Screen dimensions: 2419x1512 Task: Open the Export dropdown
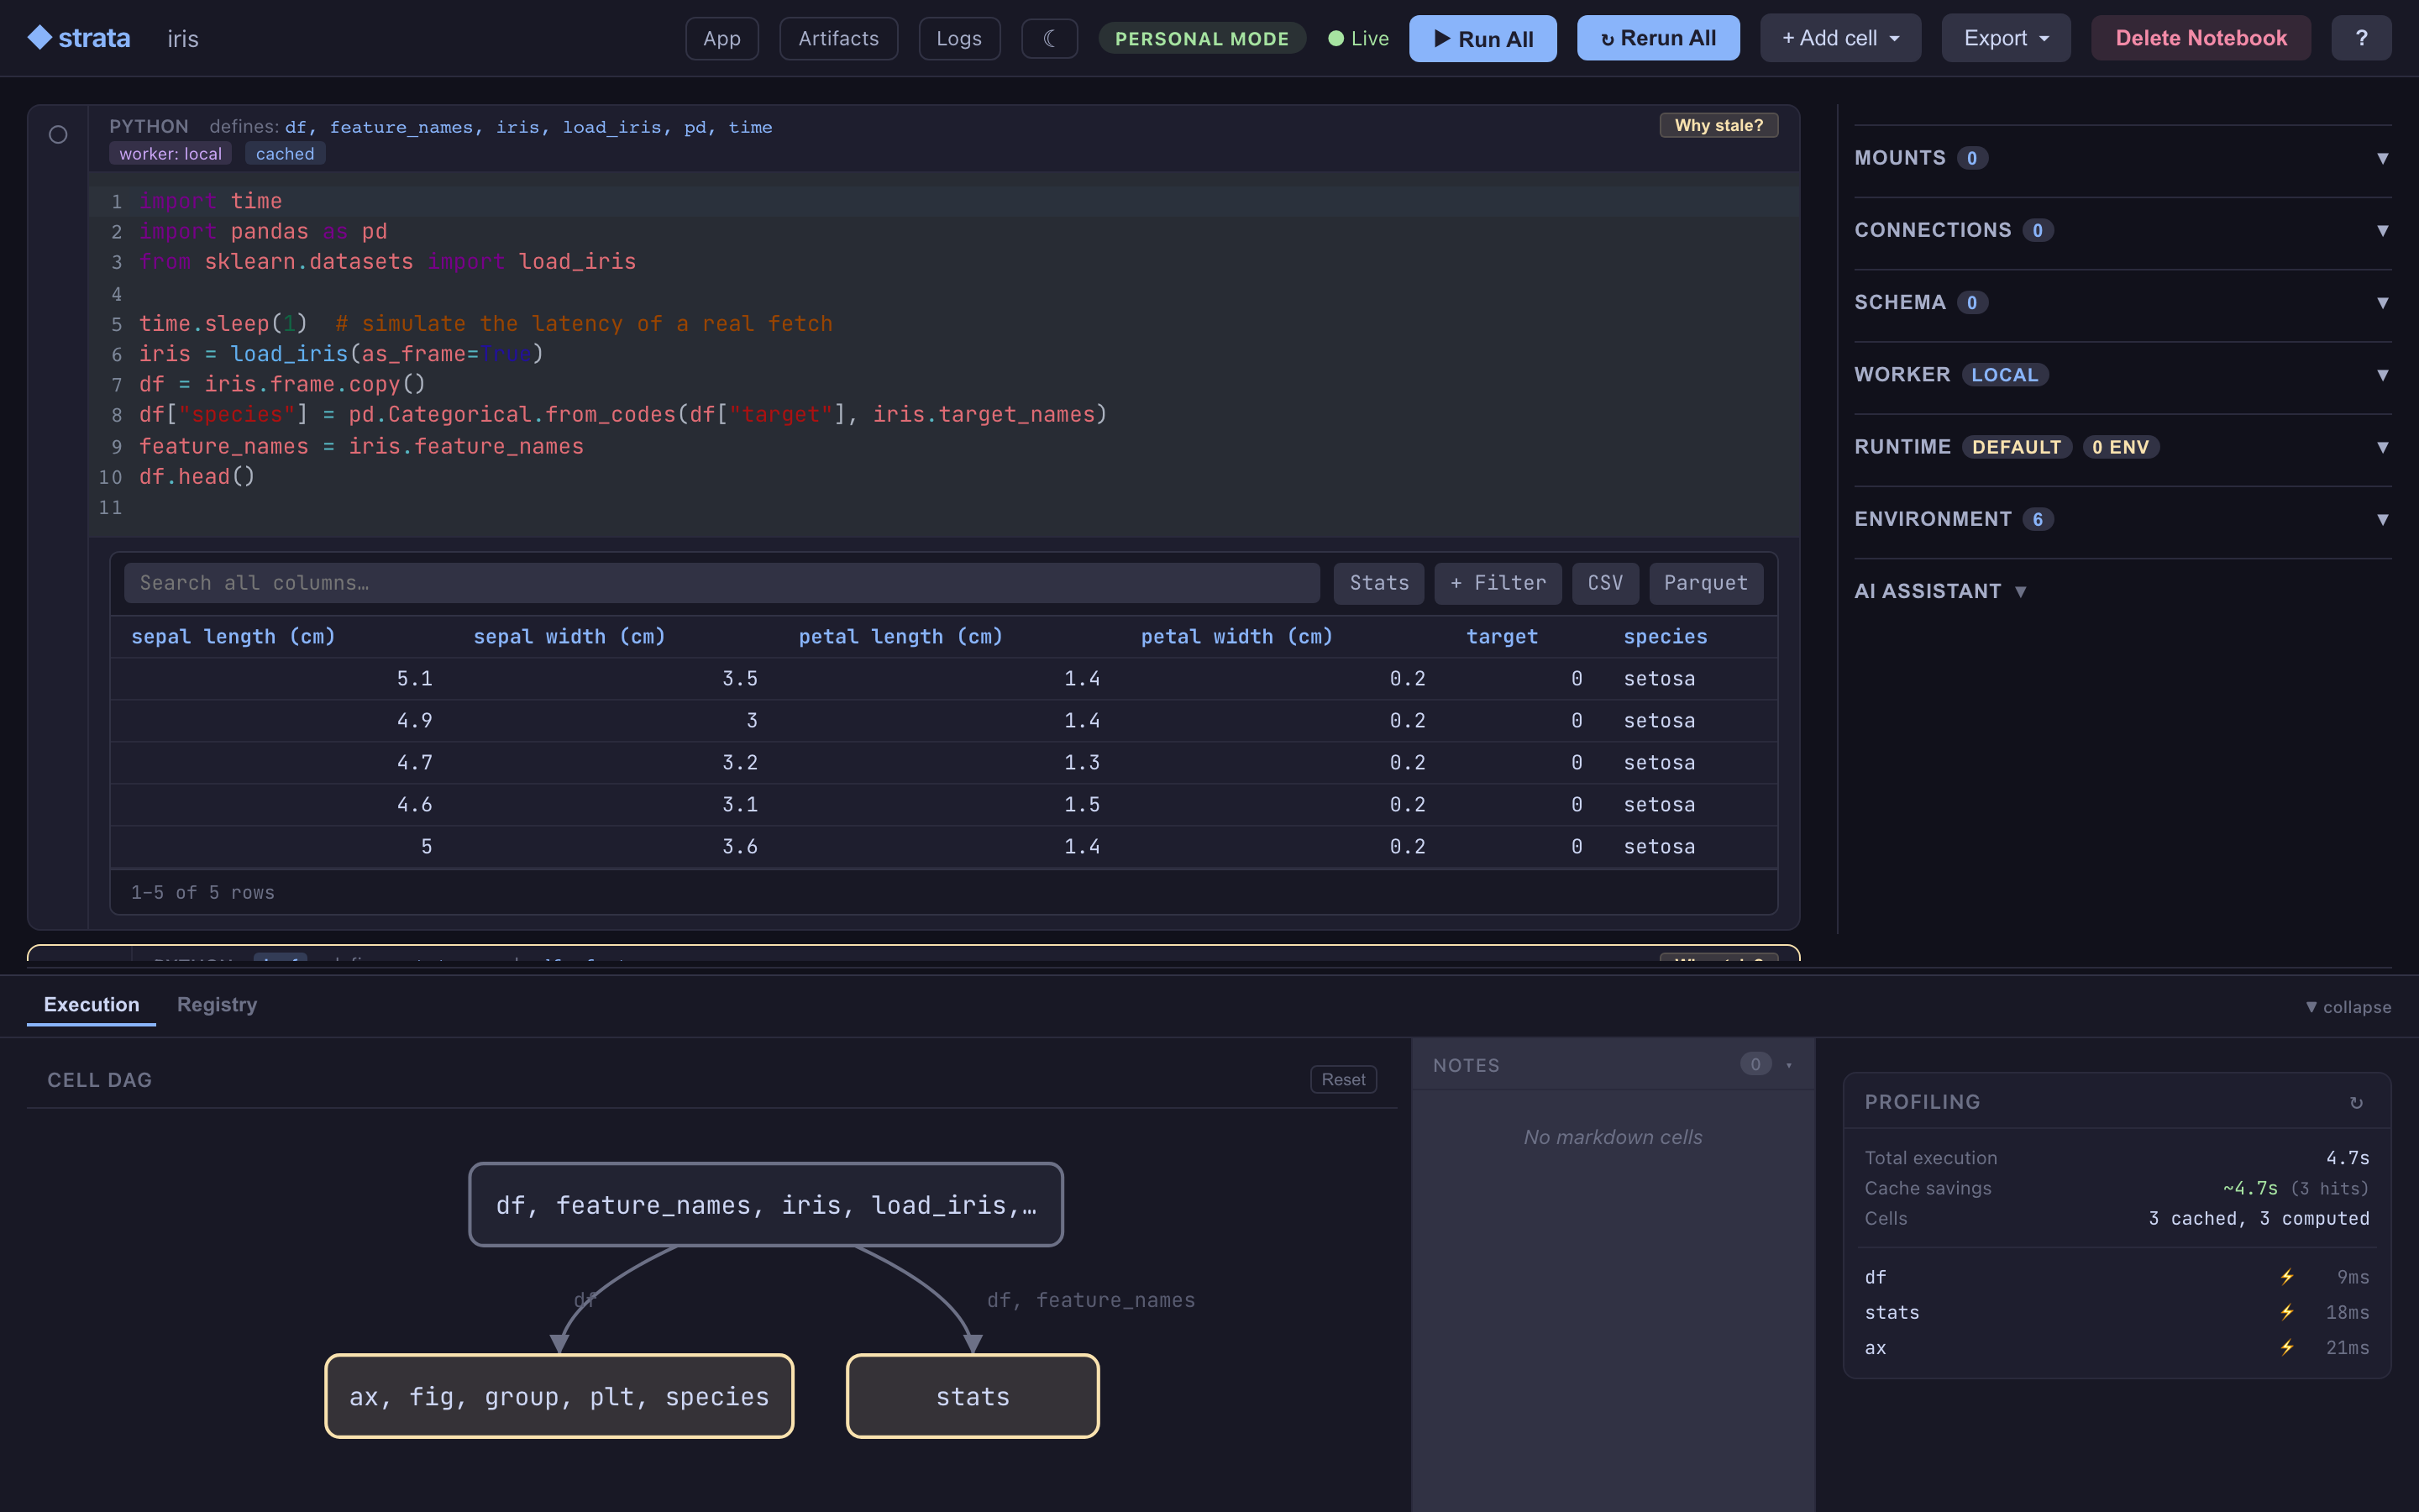(2005, 38)
